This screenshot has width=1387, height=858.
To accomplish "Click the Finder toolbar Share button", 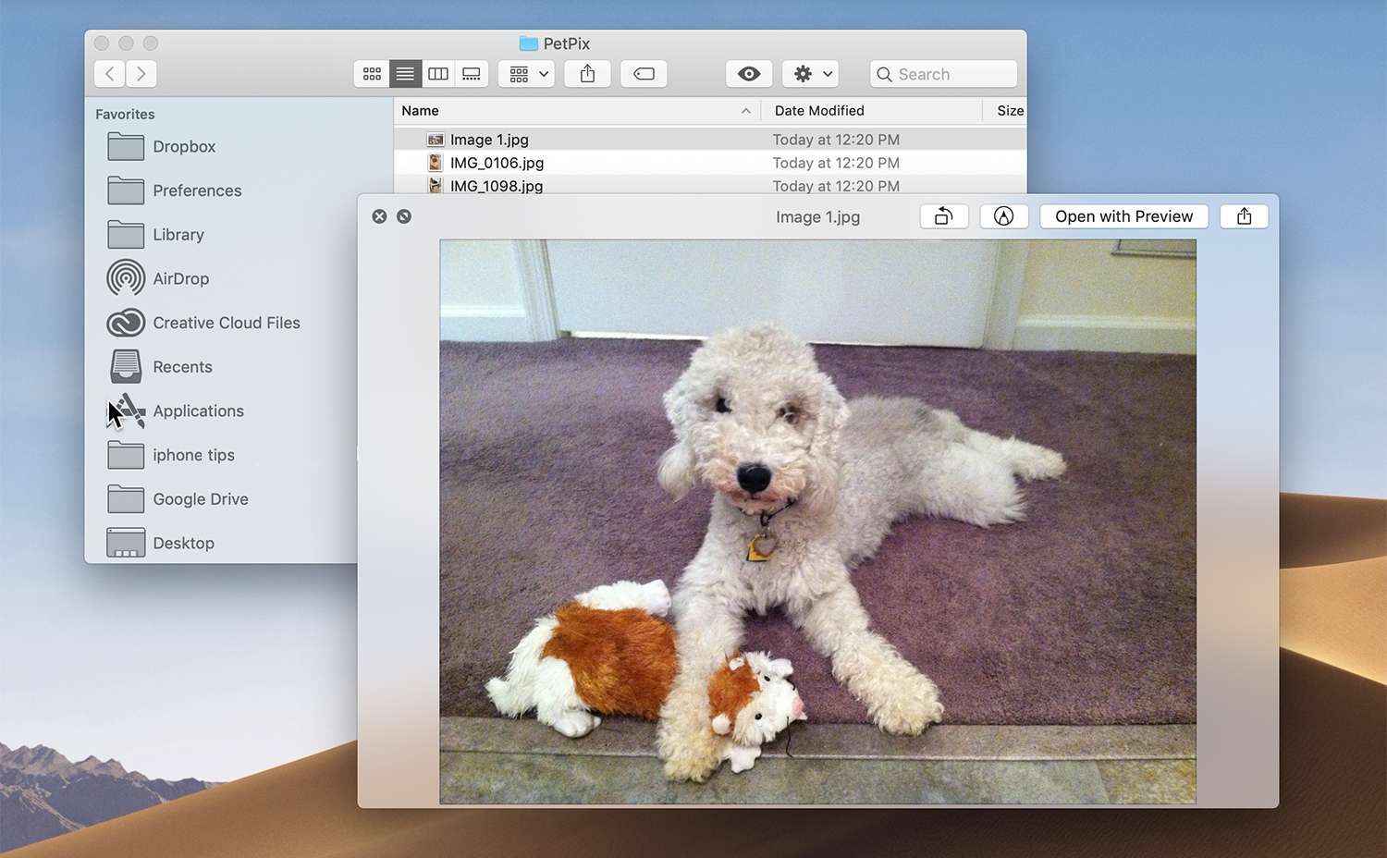I will tap(587, 74).
